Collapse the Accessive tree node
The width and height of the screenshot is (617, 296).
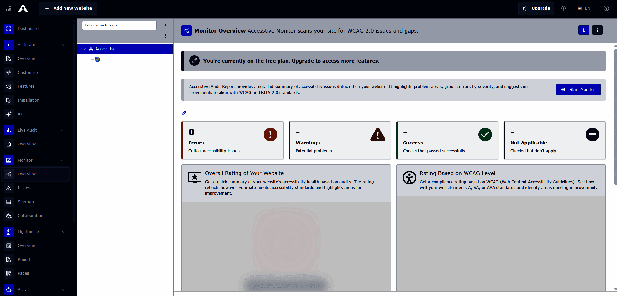click(84, 49)
